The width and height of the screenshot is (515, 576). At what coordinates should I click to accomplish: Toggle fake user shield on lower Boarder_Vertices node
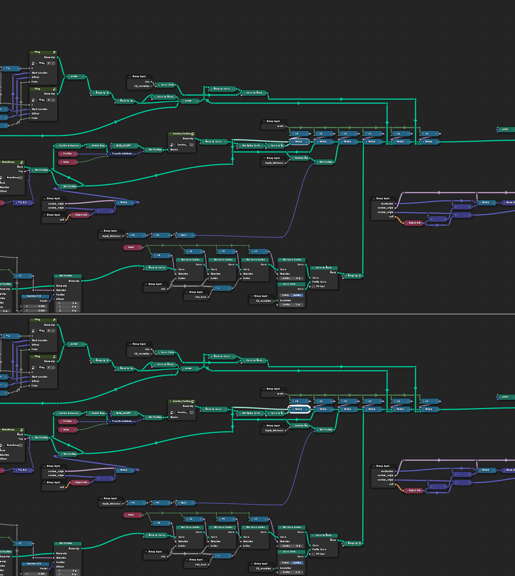(x=191, y=412)
